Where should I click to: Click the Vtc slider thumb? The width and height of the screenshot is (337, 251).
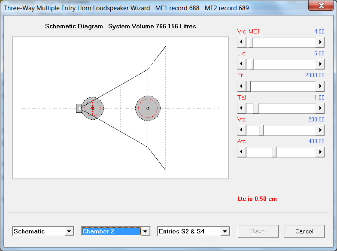pyautogui.click(x=261, y=130)
